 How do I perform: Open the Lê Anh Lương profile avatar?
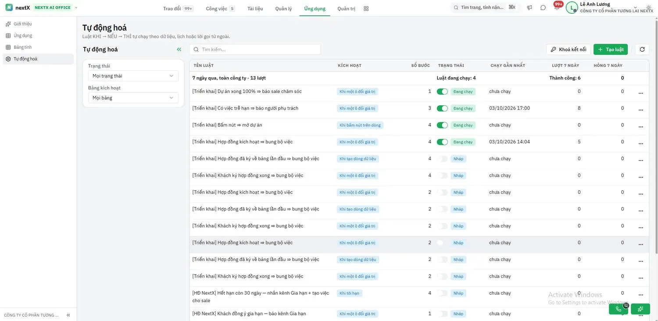tap(572, 7)
